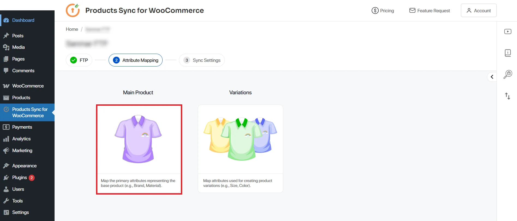517x221 pixels.
Task: Open the Posts menu item
Action: 27,36
